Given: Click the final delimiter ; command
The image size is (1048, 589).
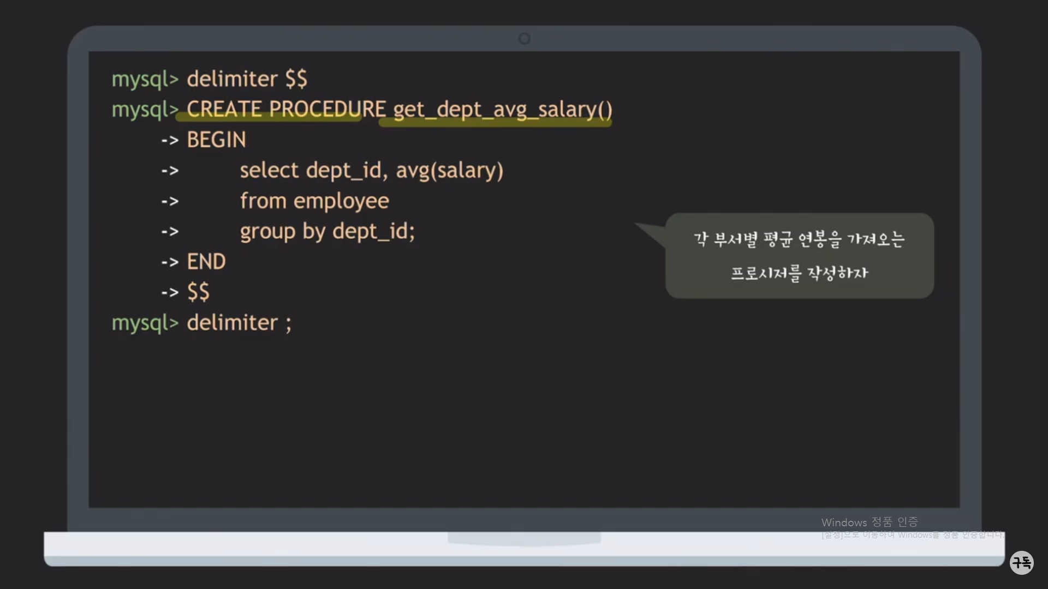Looking at the screenshot, I should click(239, 323).
